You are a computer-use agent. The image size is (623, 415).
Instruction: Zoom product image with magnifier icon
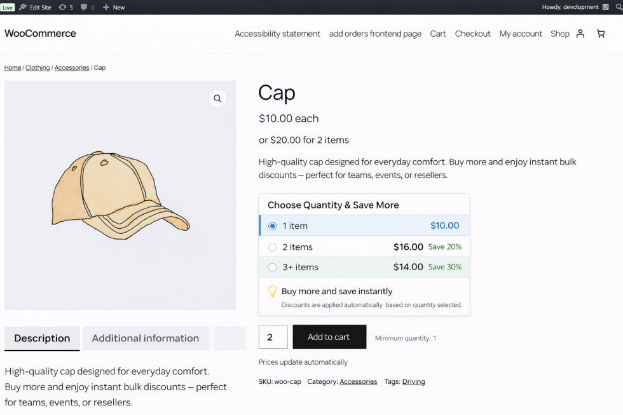pyautogui.click(x=217, y=99)
